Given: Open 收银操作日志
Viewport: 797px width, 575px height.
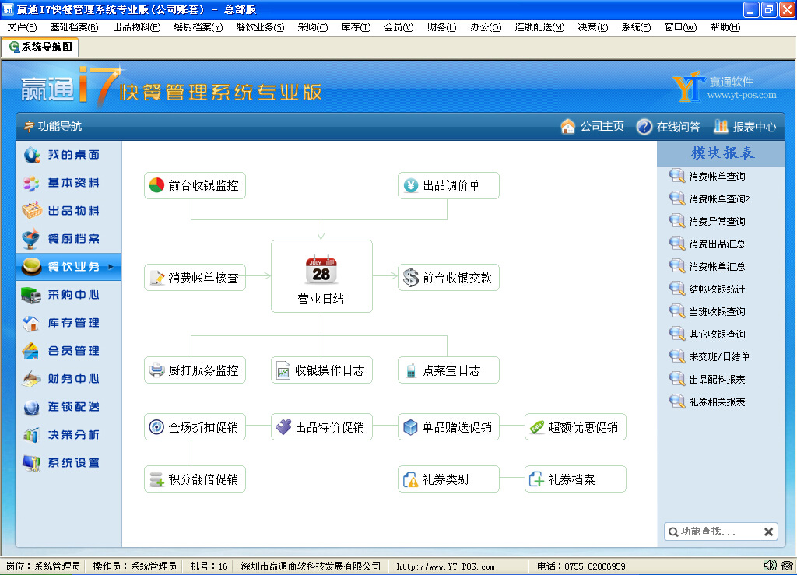Looking at the screenshot, I should click(x=321, y=370).
